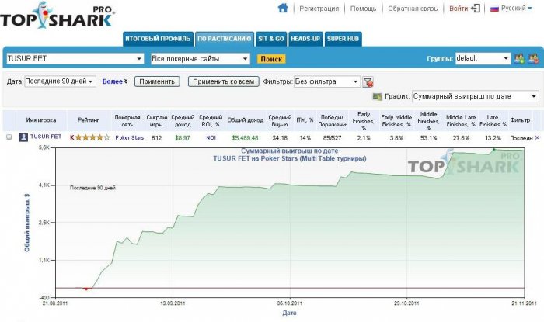
Task: Click the Применить button
Action: click(157, 81)
